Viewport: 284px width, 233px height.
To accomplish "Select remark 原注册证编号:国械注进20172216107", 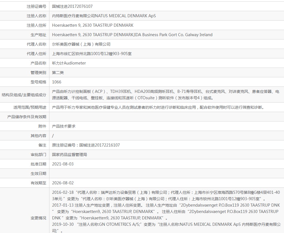I will (x=86, y=145).
